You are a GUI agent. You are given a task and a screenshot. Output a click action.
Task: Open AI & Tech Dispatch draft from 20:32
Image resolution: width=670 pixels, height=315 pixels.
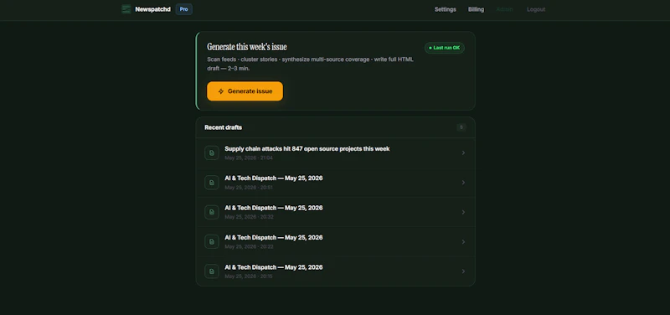pos(336,212)
